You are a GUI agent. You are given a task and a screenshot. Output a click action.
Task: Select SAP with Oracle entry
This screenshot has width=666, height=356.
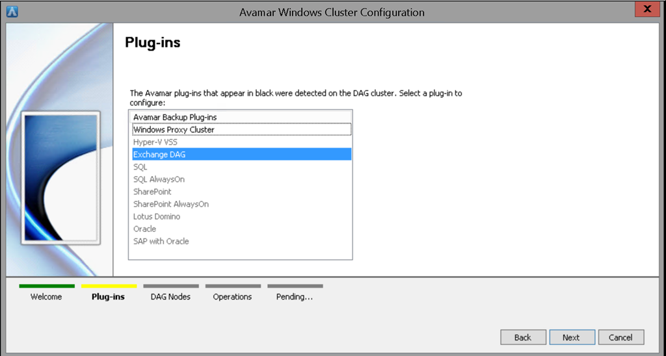pyautogui.click(x=242, y=241)
